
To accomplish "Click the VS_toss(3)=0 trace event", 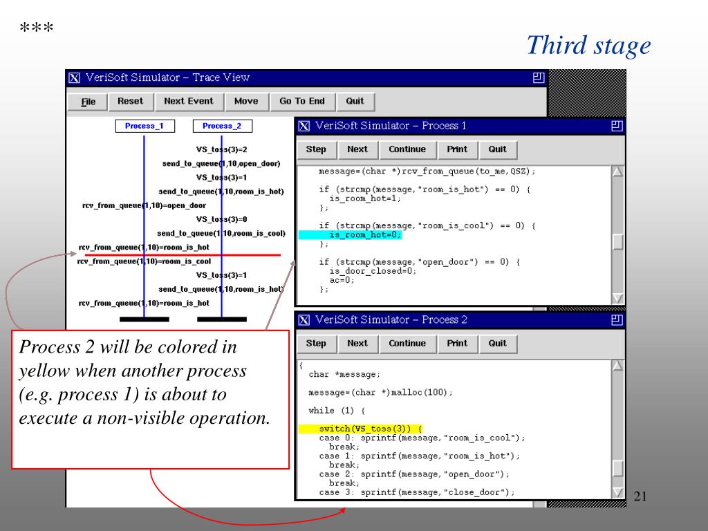I will [x=222, y=219].
